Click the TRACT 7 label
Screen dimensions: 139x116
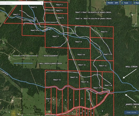56,37
